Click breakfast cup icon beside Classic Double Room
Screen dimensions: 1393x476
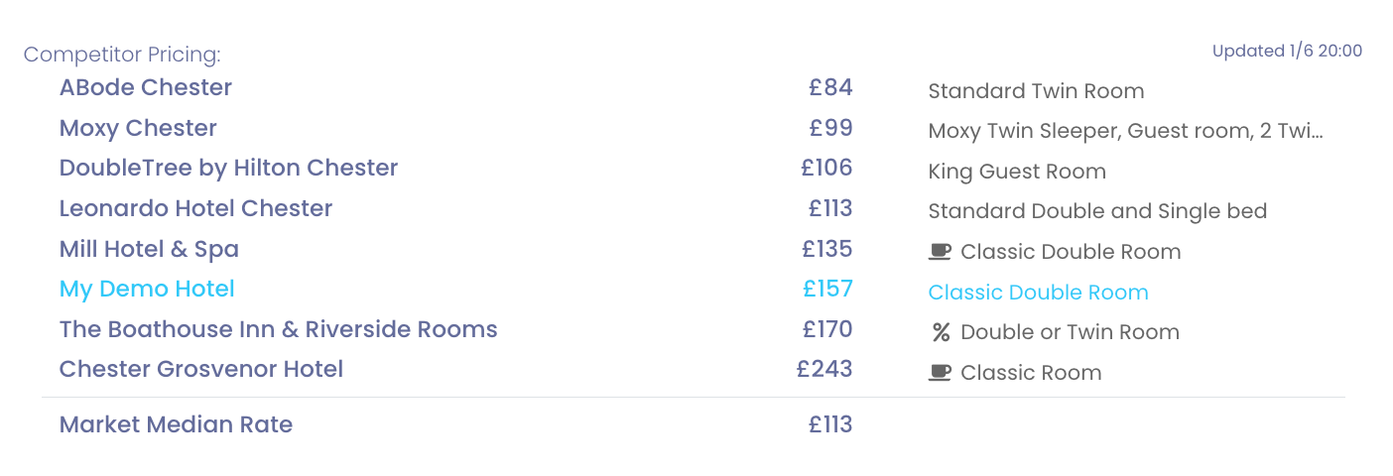point(940,252)
